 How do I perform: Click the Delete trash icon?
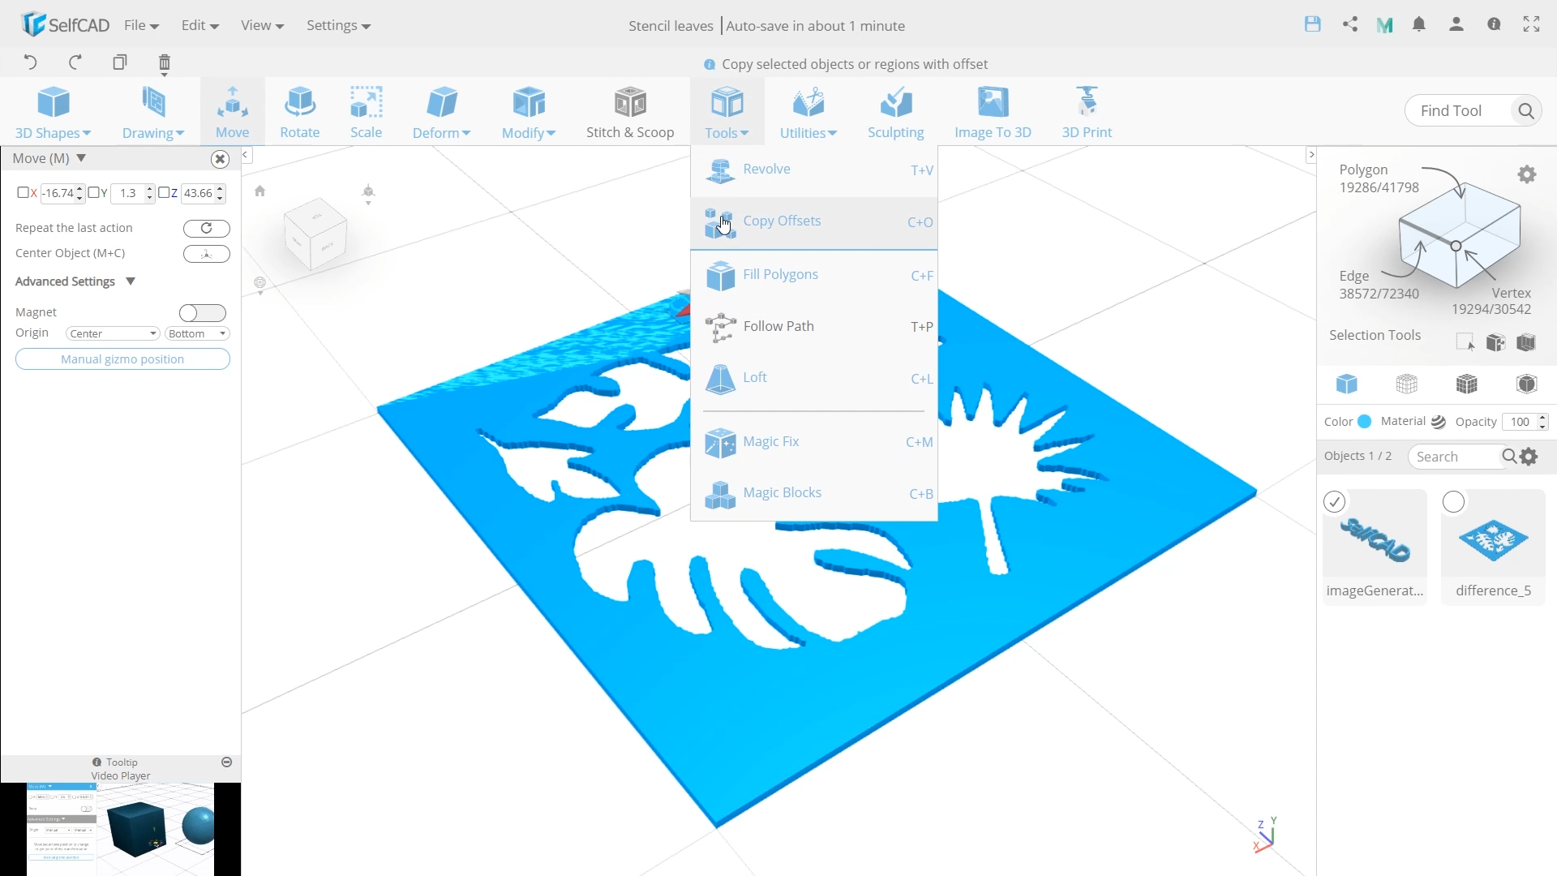pyautogui.click(x=165, y=63)
